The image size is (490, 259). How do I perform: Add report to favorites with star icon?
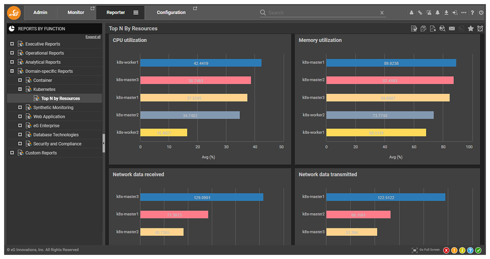point(471,29)
